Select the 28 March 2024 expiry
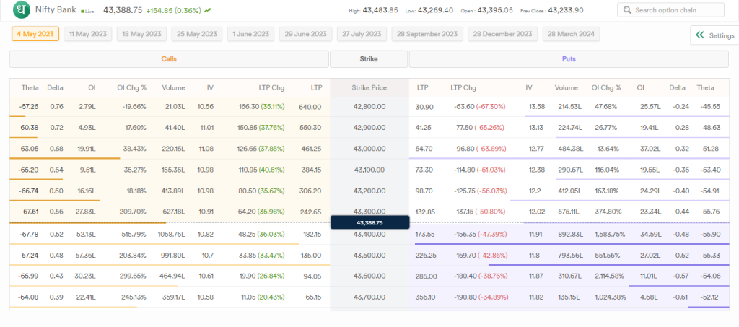This screenshot has width=739, height=327. pyautogui.click(x=572, y=34)
